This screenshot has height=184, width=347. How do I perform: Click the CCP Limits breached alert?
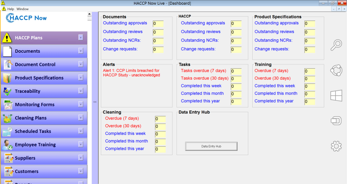(x=132, y=73)
